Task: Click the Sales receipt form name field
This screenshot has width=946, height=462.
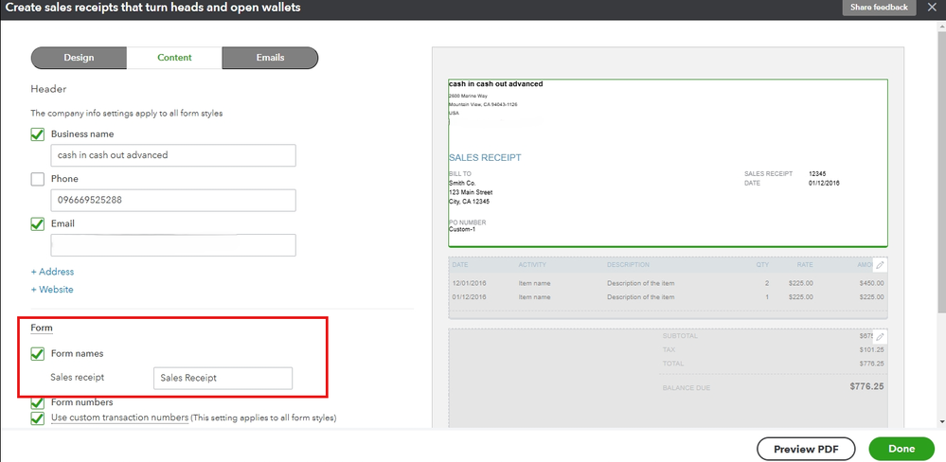Action: tap(223, 378)
